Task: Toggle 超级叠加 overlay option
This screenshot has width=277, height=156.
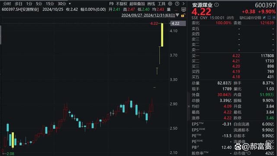Action: tap(137, 4)
